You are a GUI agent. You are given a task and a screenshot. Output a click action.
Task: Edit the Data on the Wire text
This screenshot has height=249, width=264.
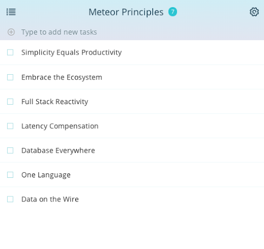click(x=50, y=199)
